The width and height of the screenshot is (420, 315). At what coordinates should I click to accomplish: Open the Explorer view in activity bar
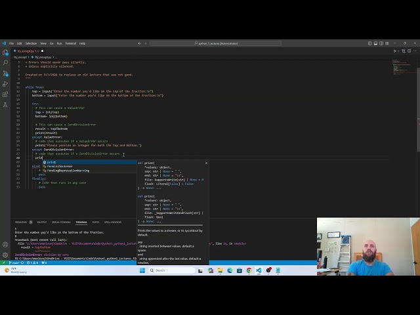[5, 52]
